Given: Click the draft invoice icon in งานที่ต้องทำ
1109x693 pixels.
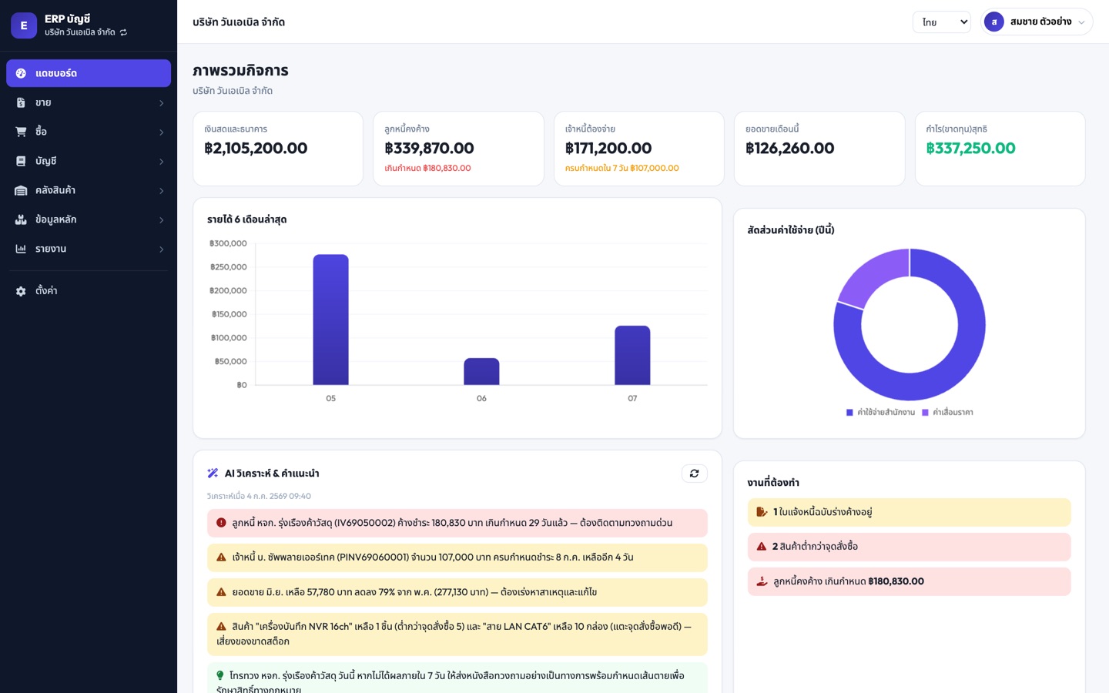Looking at the screenshot, I should click(762, 512).
